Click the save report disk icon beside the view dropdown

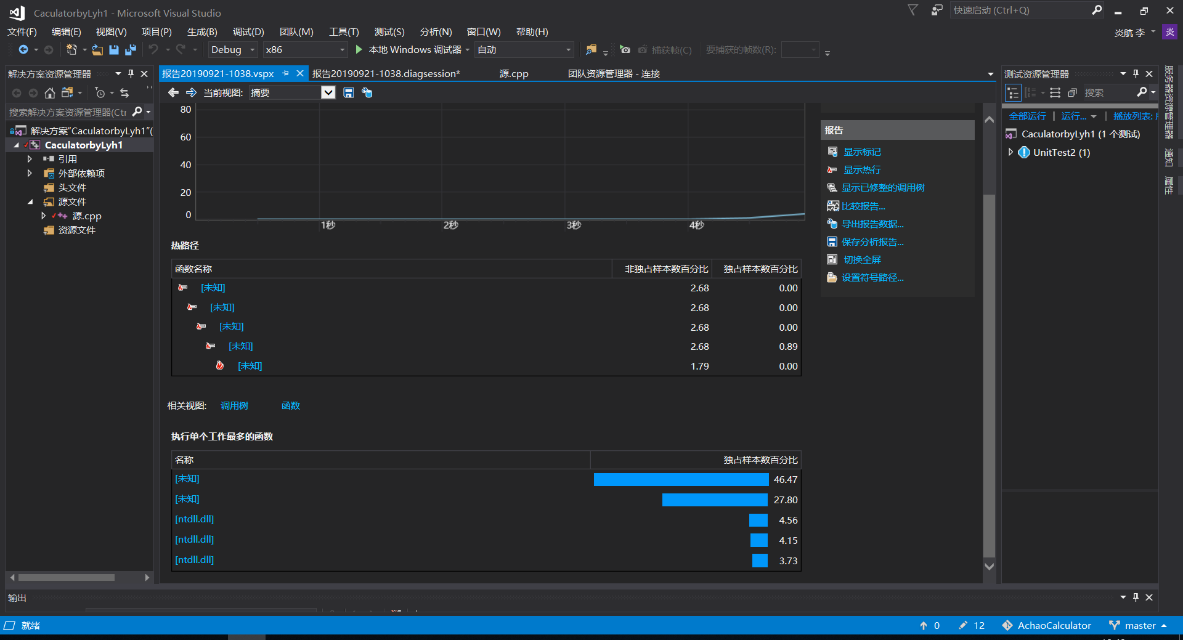click(348, 92)
